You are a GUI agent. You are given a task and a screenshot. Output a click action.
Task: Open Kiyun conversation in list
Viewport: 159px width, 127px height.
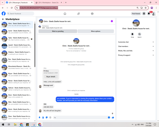click(x=17, y=75)
